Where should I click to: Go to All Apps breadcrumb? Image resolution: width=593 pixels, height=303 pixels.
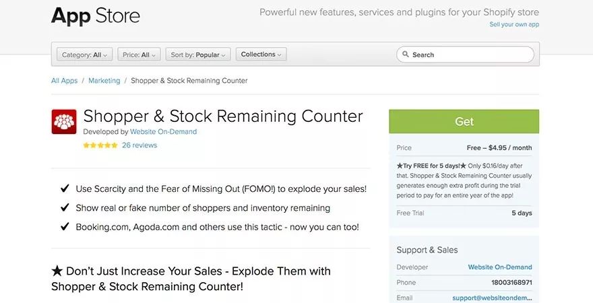click(x=64, y=81)
